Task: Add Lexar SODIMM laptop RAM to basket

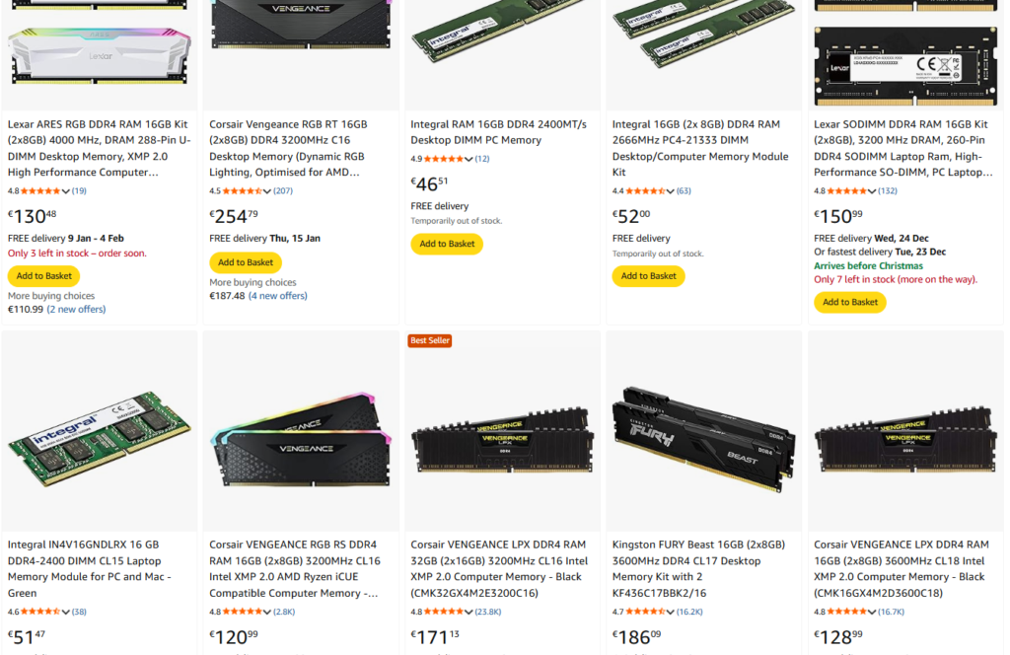Action: coord(850,302)
